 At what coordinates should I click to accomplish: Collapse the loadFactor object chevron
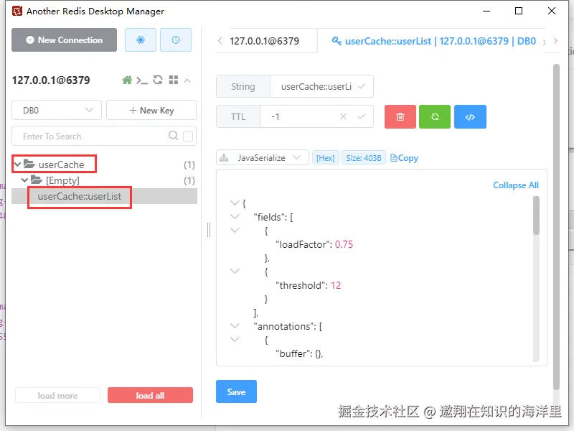coord(235,230)
